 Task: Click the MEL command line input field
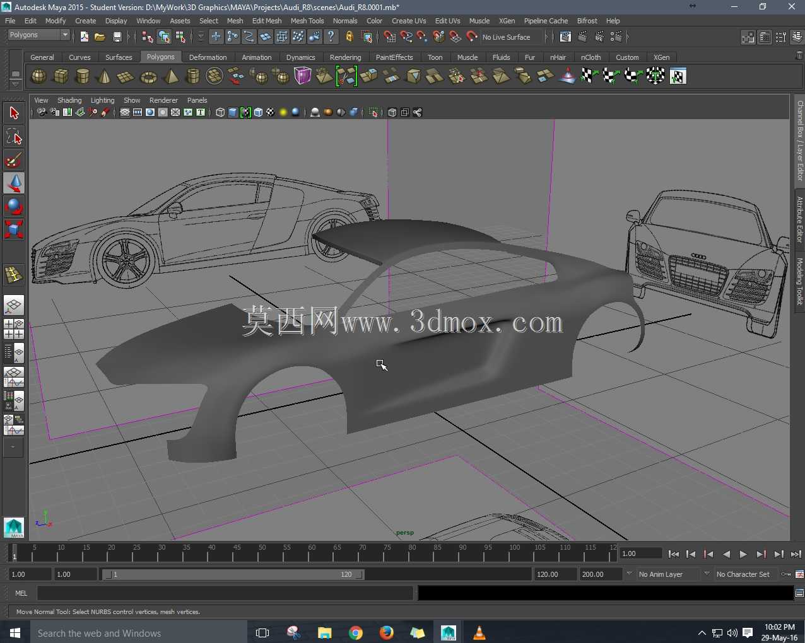(x=225, y=593)
